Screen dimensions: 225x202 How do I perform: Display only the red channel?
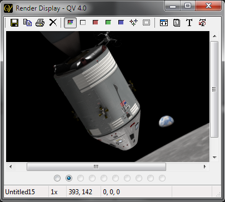96,23
